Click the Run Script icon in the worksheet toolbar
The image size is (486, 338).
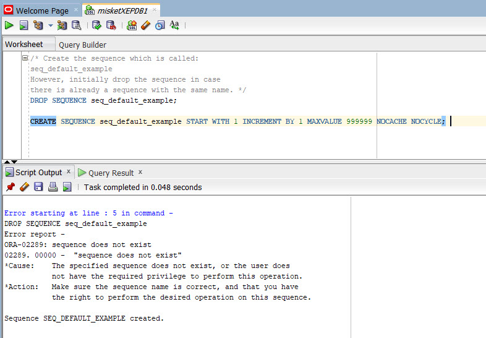click(x=23, y=25)
